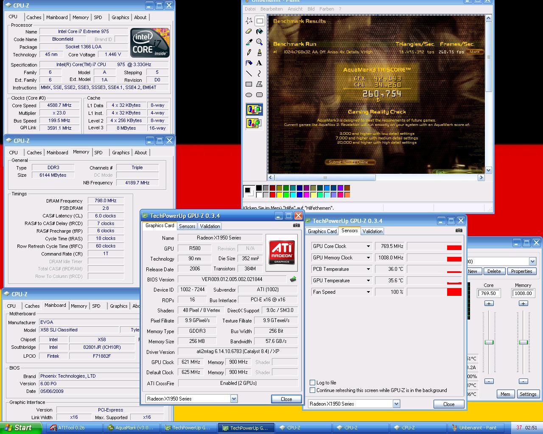Open the GPU Core Clock sensor dropdown
543x434 pixels.
point(368,246)
